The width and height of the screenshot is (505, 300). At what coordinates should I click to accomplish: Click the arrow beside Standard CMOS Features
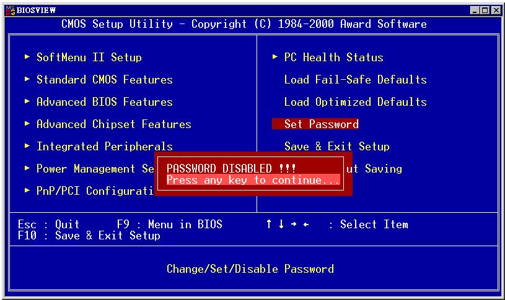click(x=27, y=79)
